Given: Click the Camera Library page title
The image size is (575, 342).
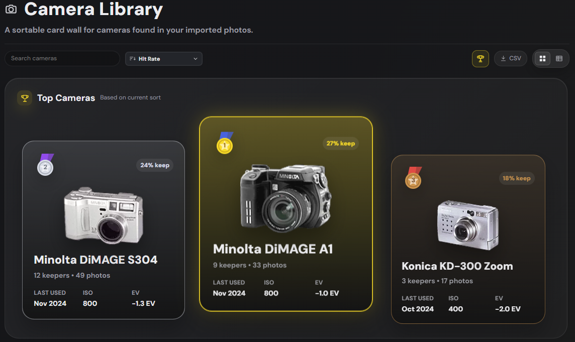Looking at the screenshot, I should [x=93, y=9].
